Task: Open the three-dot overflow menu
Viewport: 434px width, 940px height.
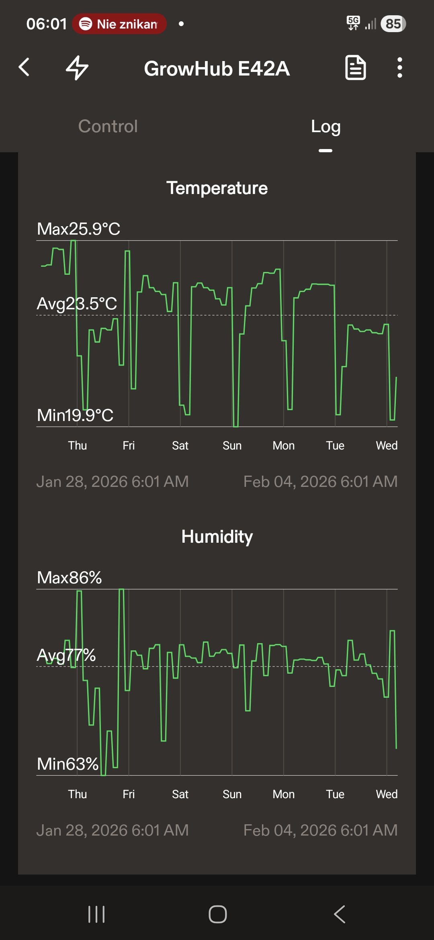Action: click(399, 67)
